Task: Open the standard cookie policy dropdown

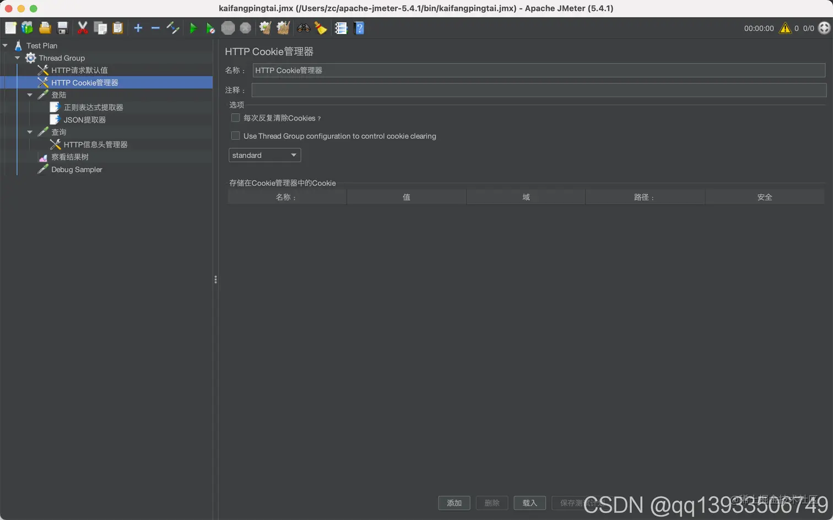Action: pos(264,155)
